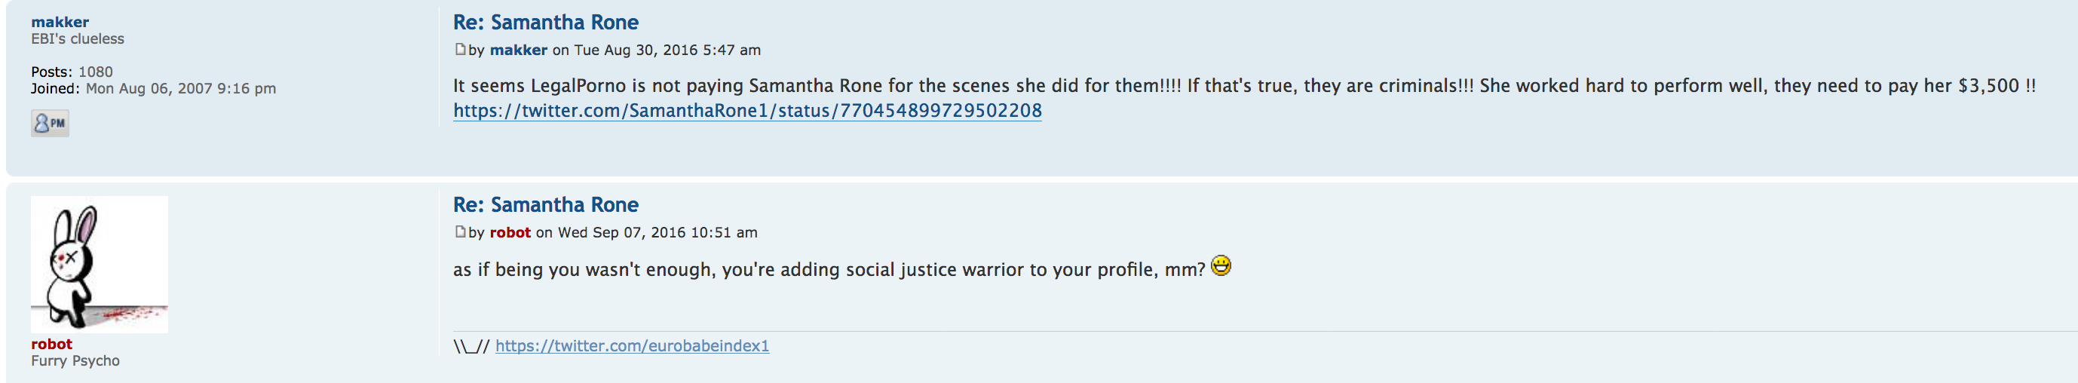The height and width of the screenshot is (383, 2078).
Task: Click the post icon beside makker's byline
Action: pyautogui.click(x=460, y=49)
